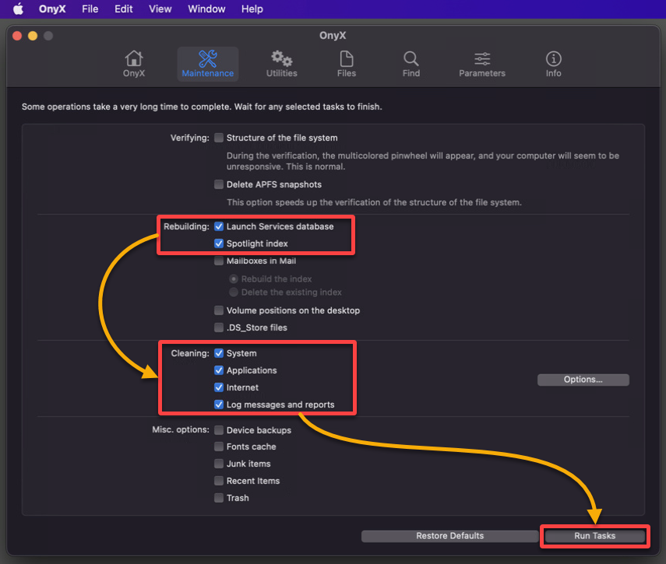Open the Apple menu icon
666x564 pixels.
pyautogui.click(x=18, y=9)
